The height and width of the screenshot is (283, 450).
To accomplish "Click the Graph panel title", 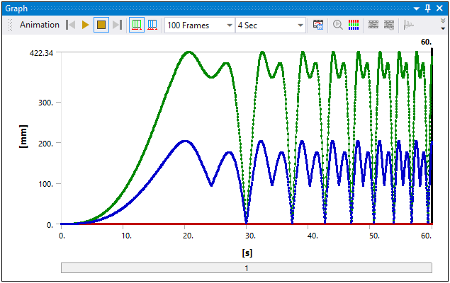I will point(16,8).
